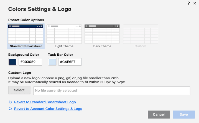The image size is (199, 123).
Task: Open the Background Color swatch picker
Action: tap(13, 62)
